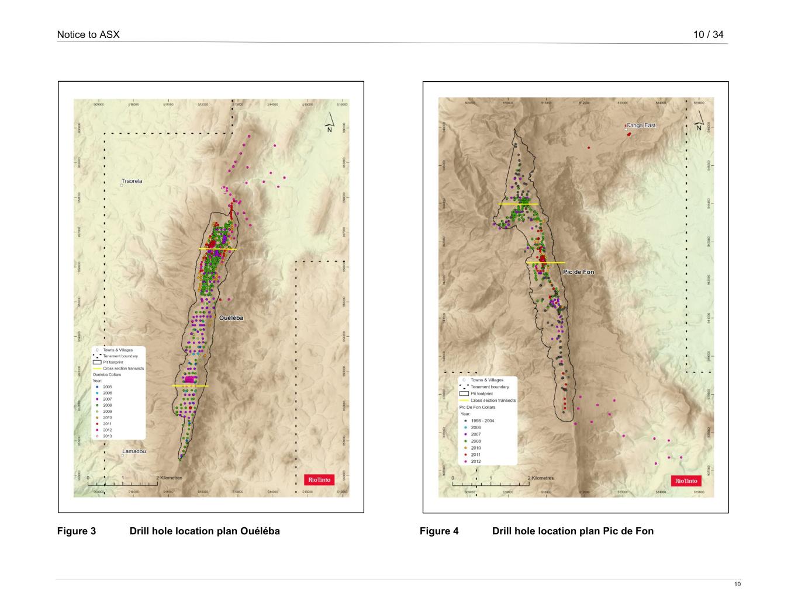This screenshot has height=616, width=798.
Task: Click Pit footprint symbol in Ouéléba legend
Action: click(98, 363)
